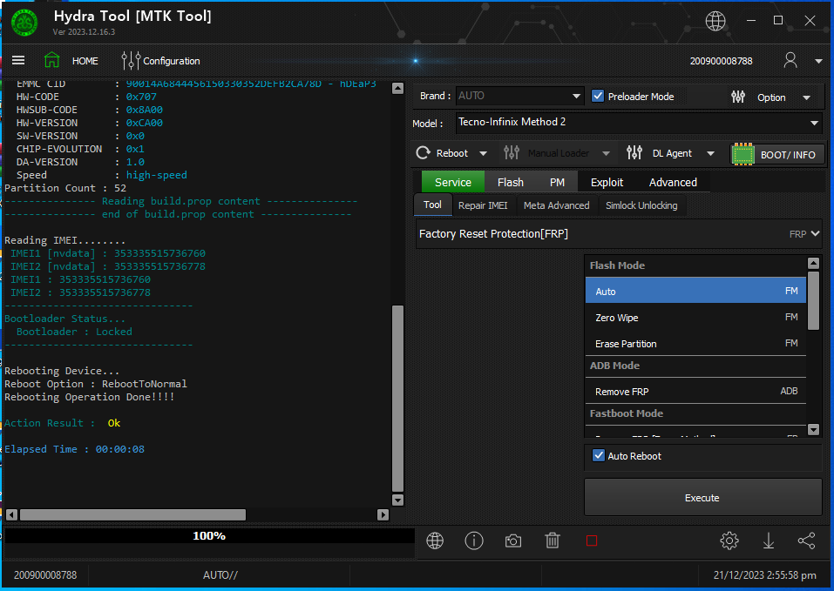Select the Tool sub-tab
The image size is (834, 591).
(432, 205)
